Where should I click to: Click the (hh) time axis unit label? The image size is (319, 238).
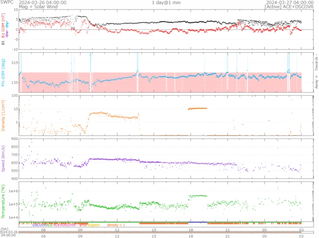tap(4, 229)
